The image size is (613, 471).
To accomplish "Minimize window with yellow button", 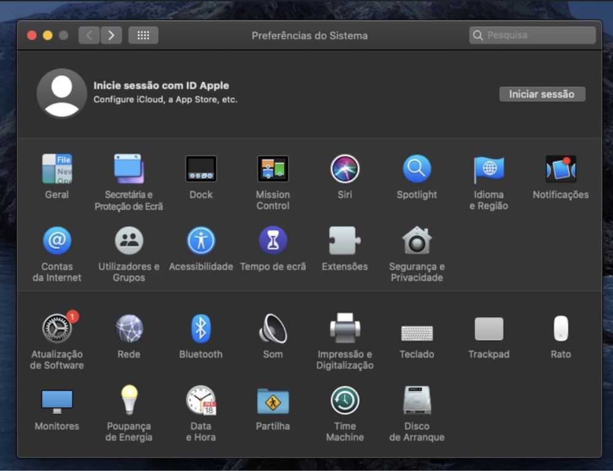I will (48, 36).
